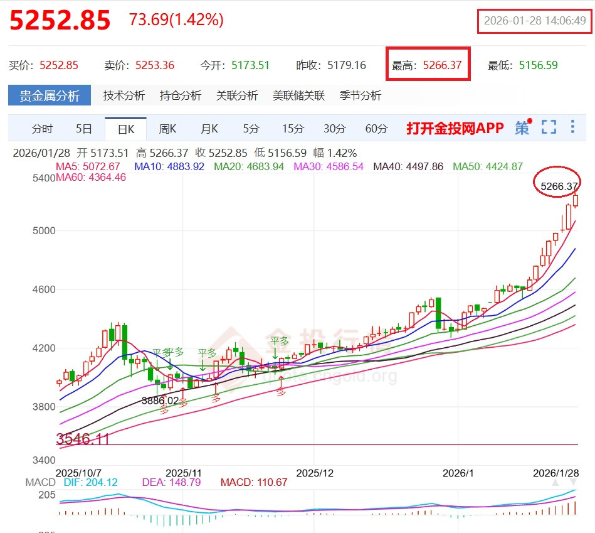Switch to the 分时 intraday chart
This screenshot has height=533, width=595.
42,129
